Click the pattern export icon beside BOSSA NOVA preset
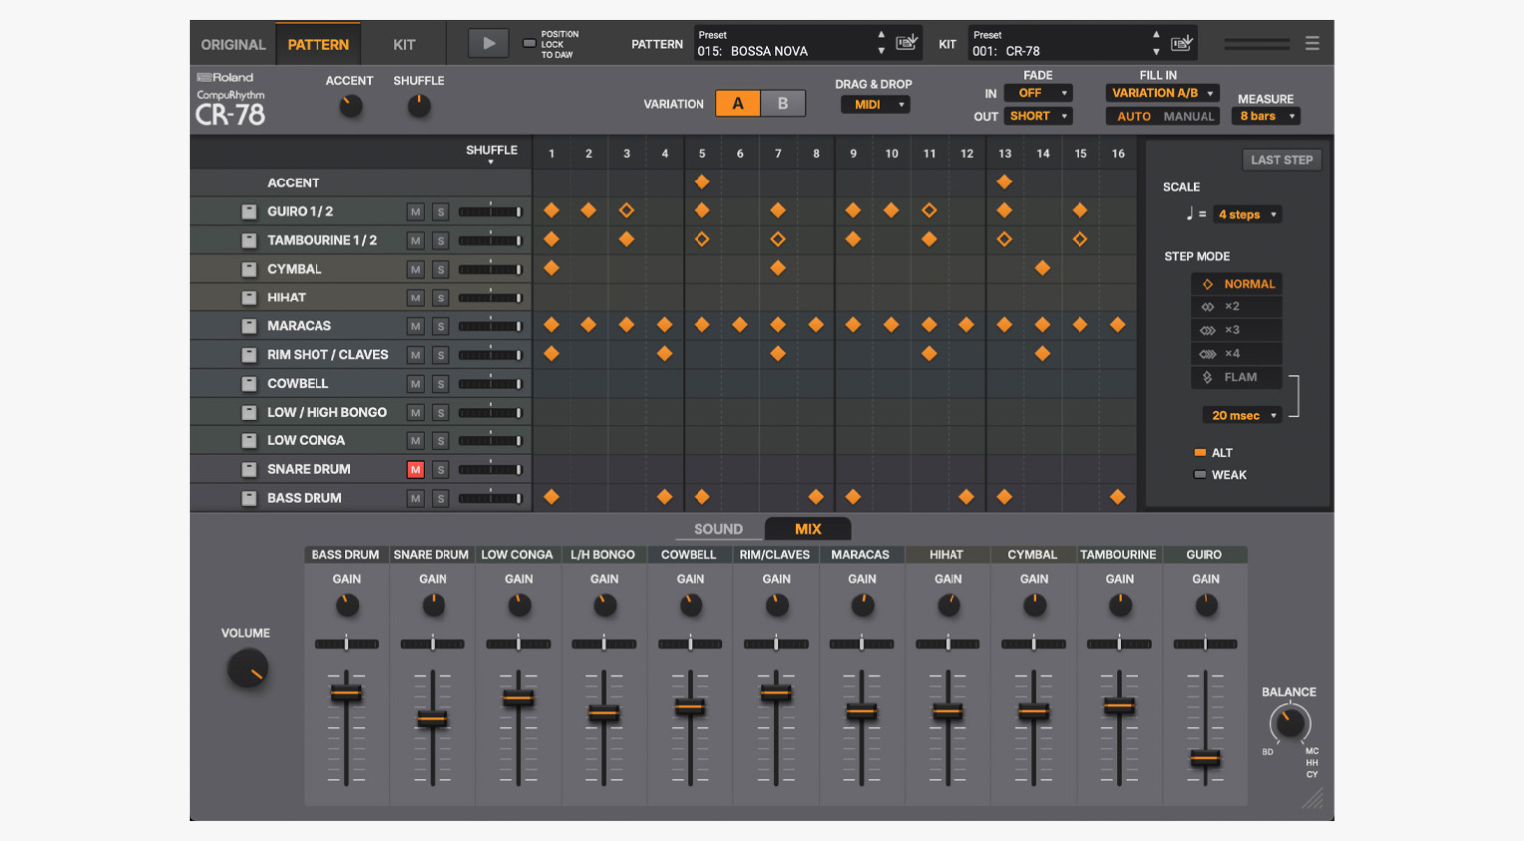 coord(904,42)
